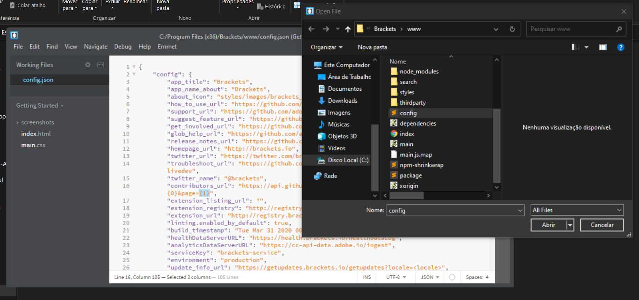Sort files by Nome column header

click(398, 61)
